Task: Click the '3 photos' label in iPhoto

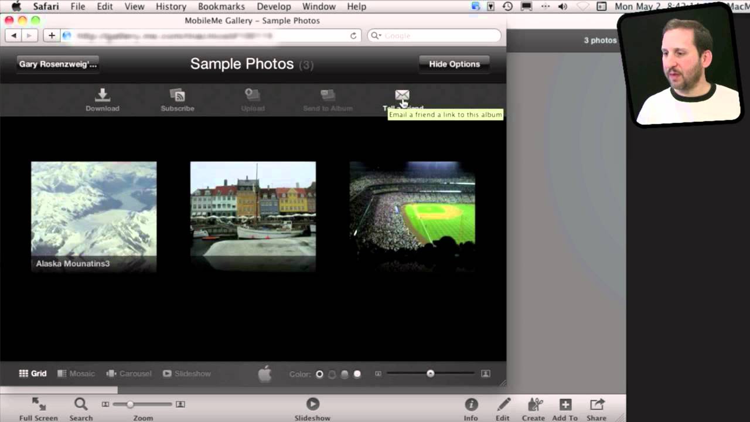Action: click(x=600, y=40)
